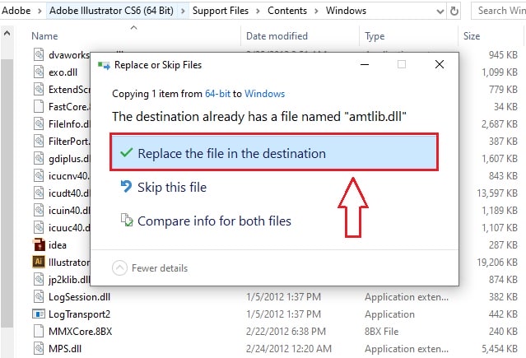Sort by Date modified column header

pos(277,36)
